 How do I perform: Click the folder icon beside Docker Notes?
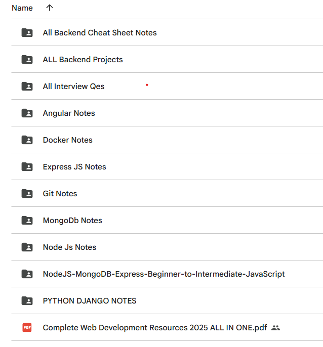[27, 140]
